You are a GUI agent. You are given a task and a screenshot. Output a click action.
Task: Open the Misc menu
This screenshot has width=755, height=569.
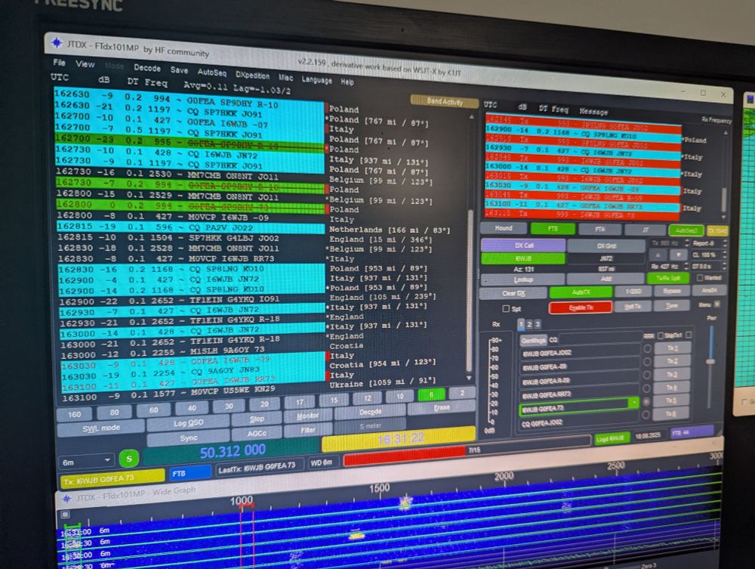285,77
